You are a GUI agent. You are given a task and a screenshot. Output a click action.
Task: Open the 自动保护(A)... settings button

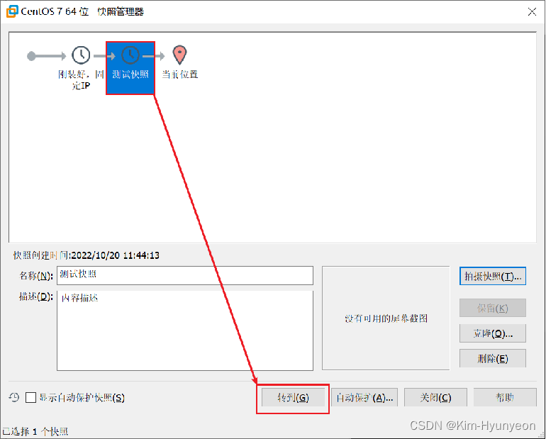click(x=364, y=397)
